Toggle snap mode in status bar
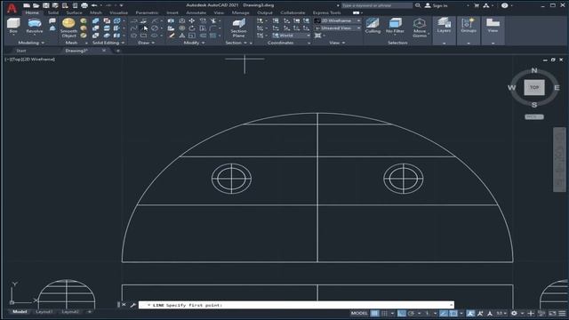The height and width of the screenshot is (320, 569). (x=384, y=313)
